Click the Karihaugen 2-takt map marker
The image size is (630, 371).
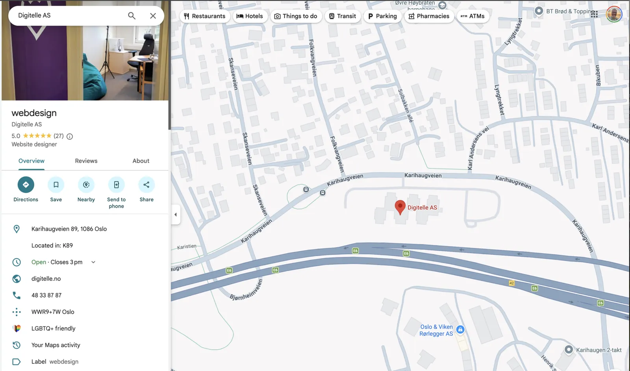569,349
